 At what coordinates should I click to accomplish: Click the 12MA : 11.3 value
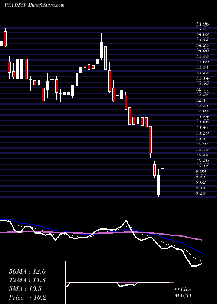tap(27, 280)
